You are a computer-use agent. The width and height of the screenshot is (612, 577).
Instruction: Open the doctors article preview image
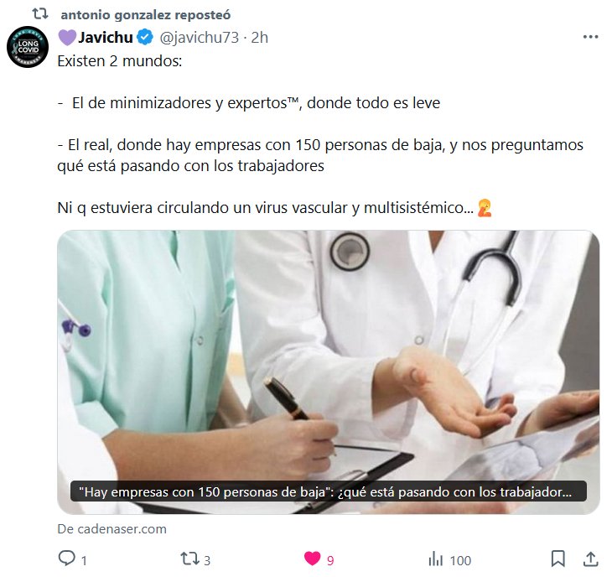(329, 372)
